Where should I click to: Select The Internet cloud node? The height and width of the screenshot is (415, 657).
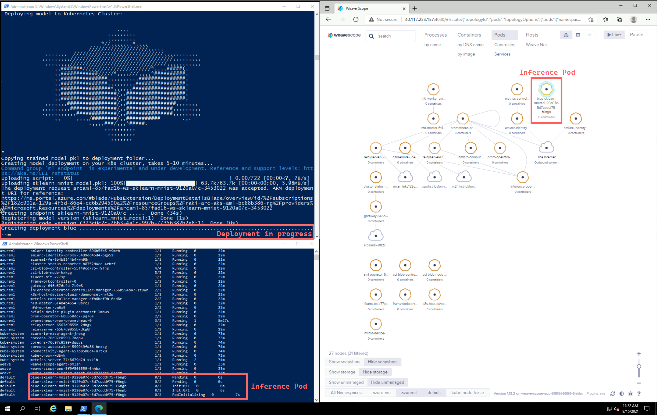546,147
